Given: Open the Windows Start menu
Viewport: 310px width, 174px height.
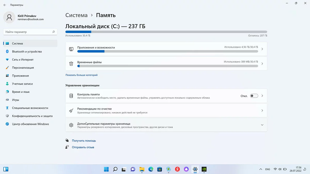Looking at the screenshot, I should pyautogui.click(x=106, y=169).
